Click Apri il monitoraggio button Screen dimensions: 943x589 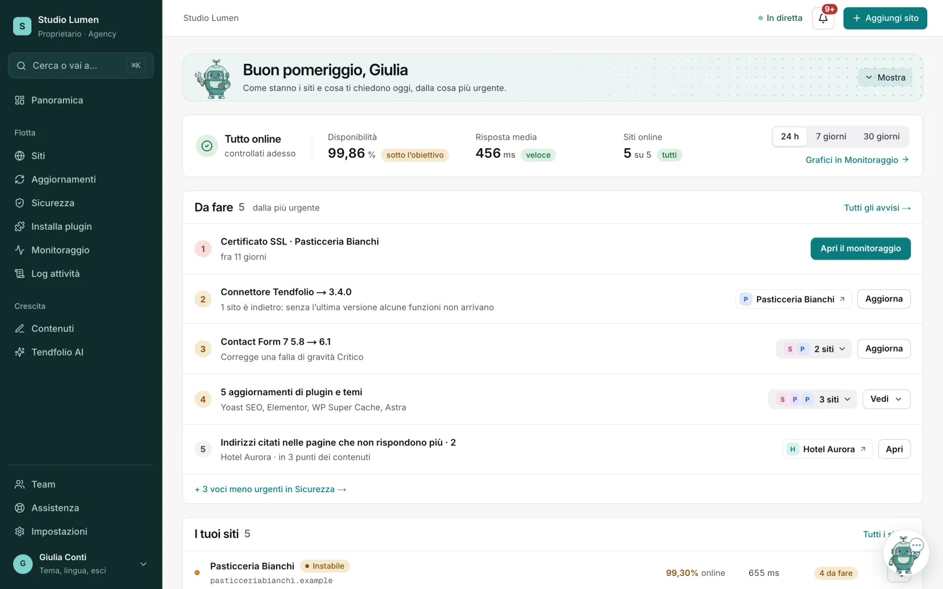click(x=860, y=249)
